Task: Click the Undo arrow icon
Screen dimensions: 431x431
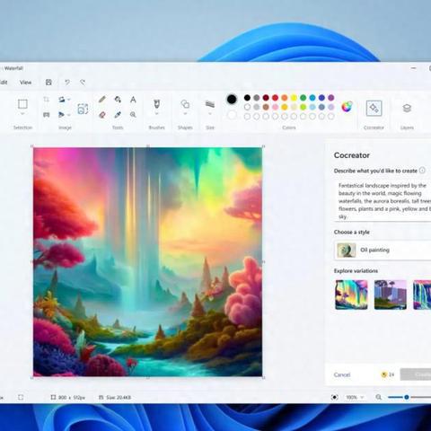Action: click(x=67, y=82)
